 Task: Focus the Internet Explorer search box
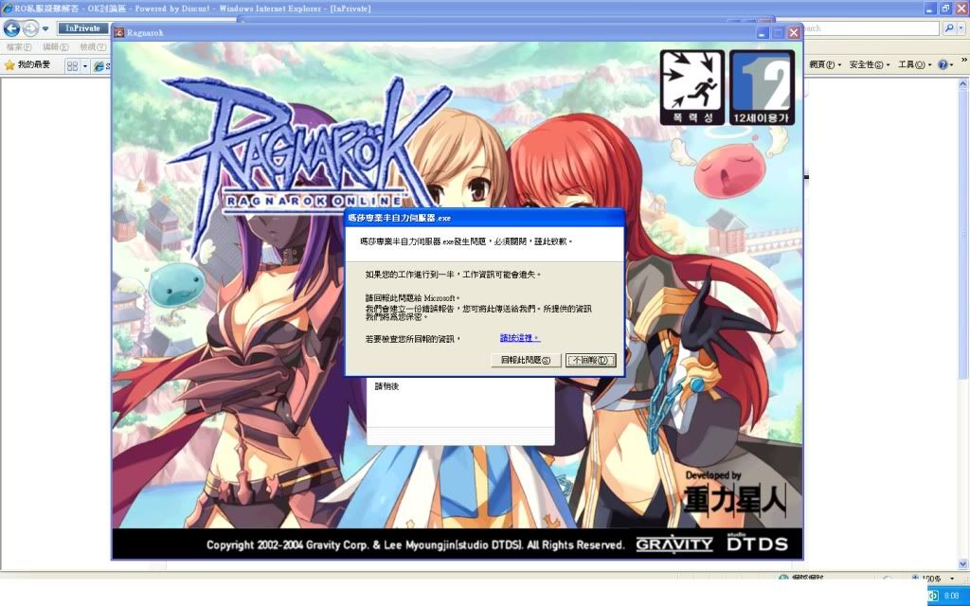871,28
